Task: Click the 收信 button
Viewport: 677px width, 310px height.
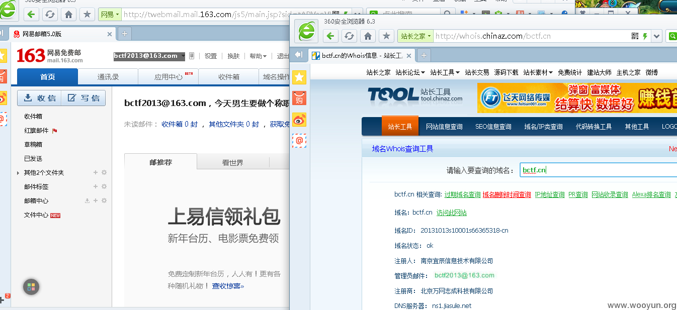Action: pos(40,98)
